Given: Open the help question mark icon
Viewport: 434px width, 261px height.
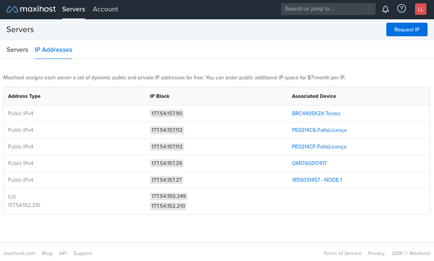Looking at the screenshot, I should 401,9.
